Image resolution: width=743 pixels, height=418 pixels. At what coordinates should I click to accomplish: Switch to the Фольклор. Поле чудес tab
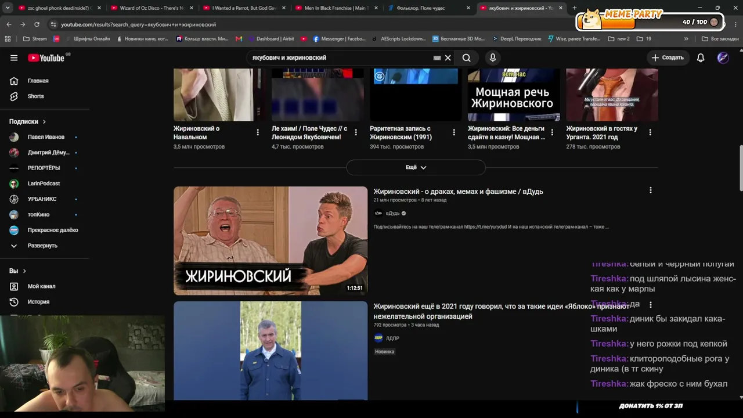pos(428,8)
